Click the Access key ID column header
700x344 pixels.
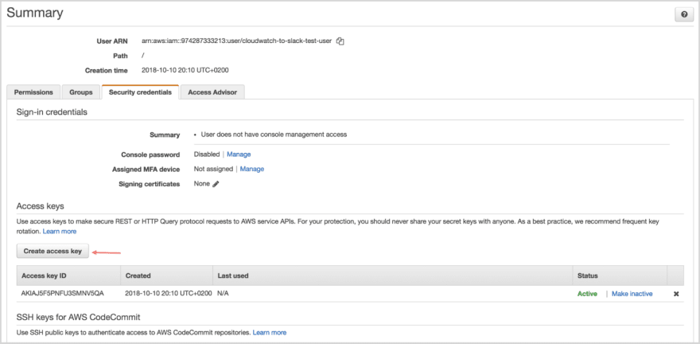(x=45, y=276)
